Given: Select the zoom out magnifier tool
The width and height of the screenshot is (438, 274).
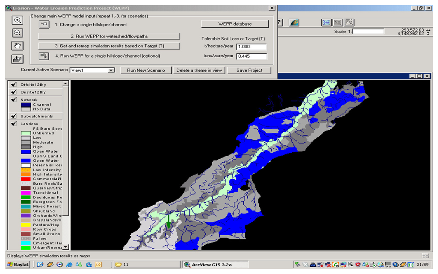Looking at the screenshot, I should (x=18, y=33).
